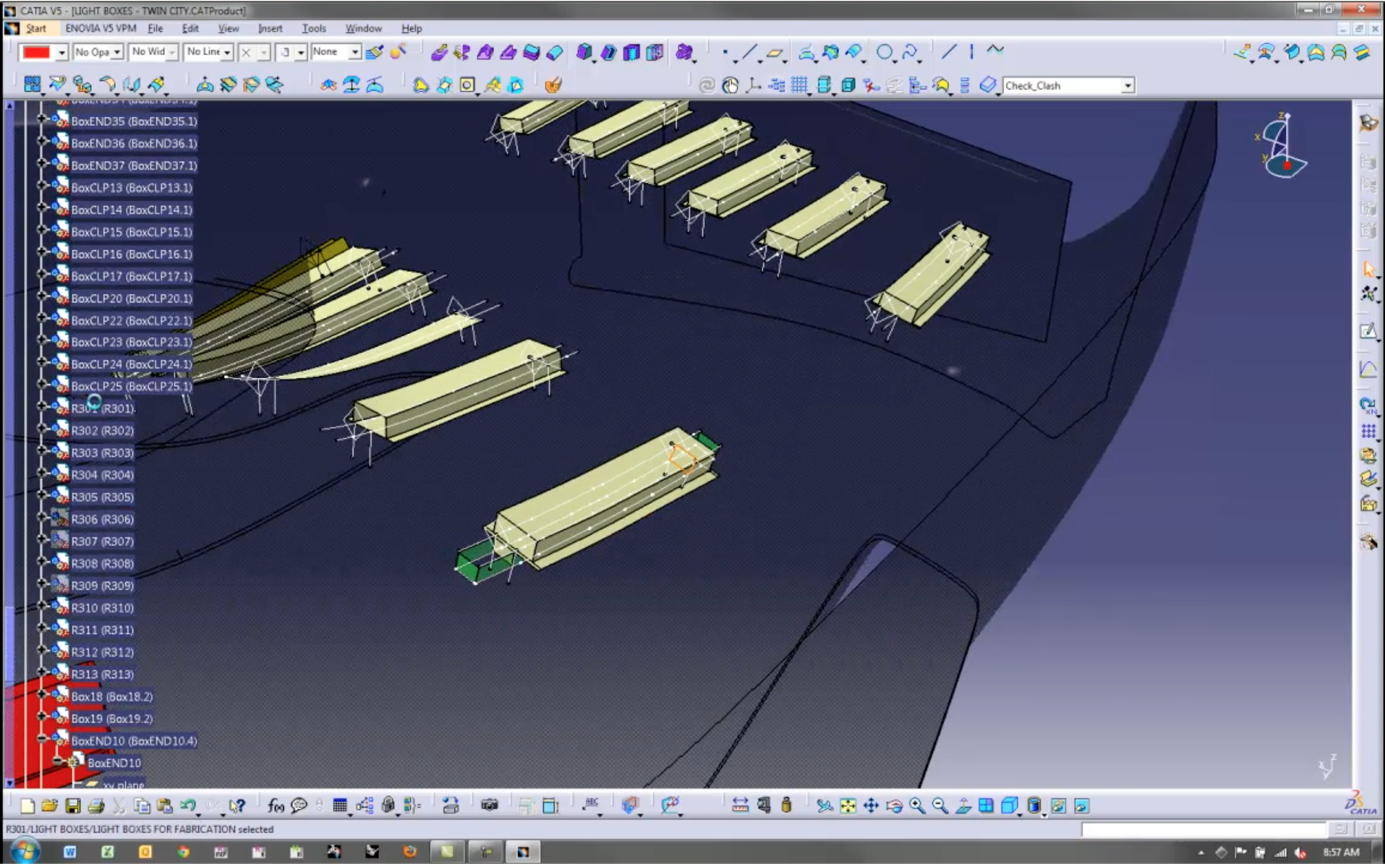Click the Measure Between icon
Viewport: 1385px width, 864px height.
point(740,806)
